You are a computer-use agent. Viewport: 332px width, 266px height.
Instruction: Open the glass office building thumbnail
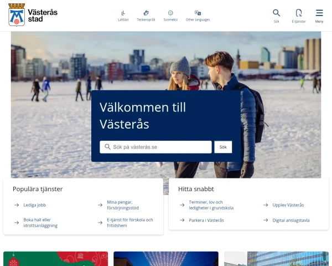(x=276, y=259)
